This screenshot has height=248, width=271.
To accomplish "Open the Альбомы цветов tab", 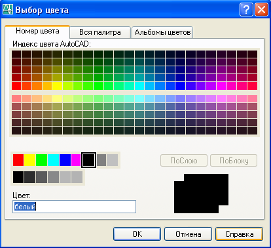I will [162, 32].
